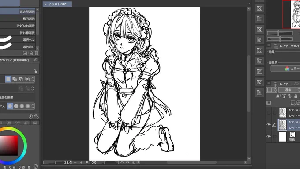Open the canvas tab list dropdown chevron
300x169 pixels.
point(249,4)
